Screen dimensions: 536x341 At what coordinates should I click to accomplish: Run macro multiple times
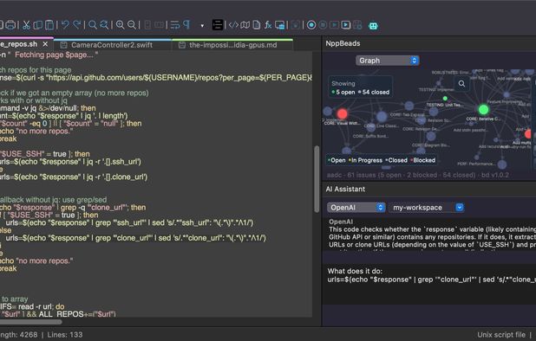[346, 25]
